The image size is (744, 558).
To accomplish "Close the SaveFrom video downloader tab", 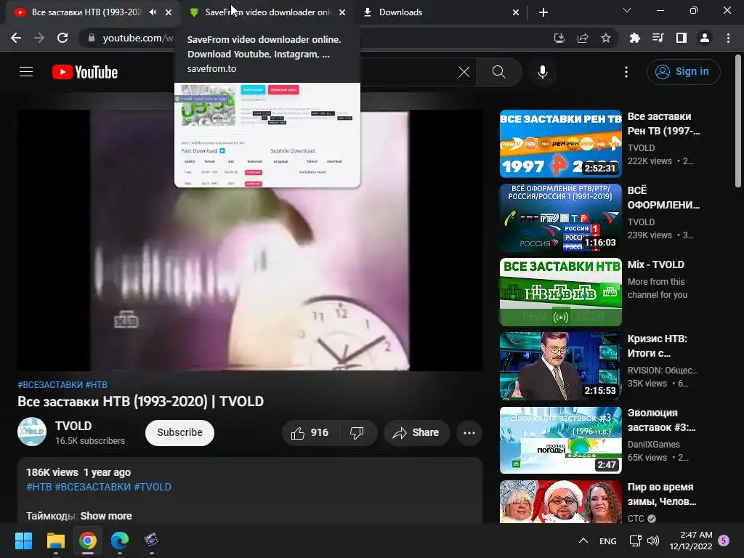I will tap(342, 12).
